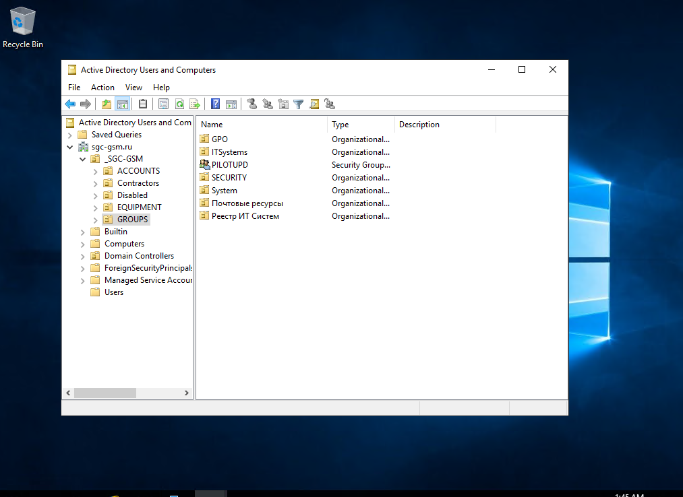Expand the Saved Queries node

[x=69, y=135]
